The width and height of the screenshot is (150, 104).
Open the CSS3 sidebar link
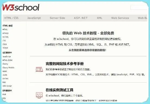tap(5, 44)
